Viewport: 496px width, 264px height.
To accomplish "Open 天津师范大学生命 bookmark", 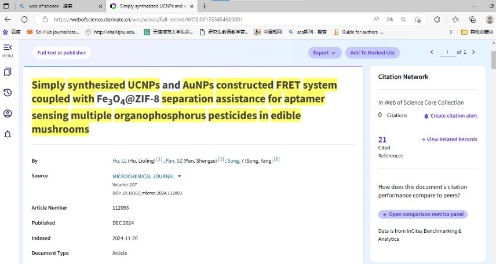I will point(169,32).
